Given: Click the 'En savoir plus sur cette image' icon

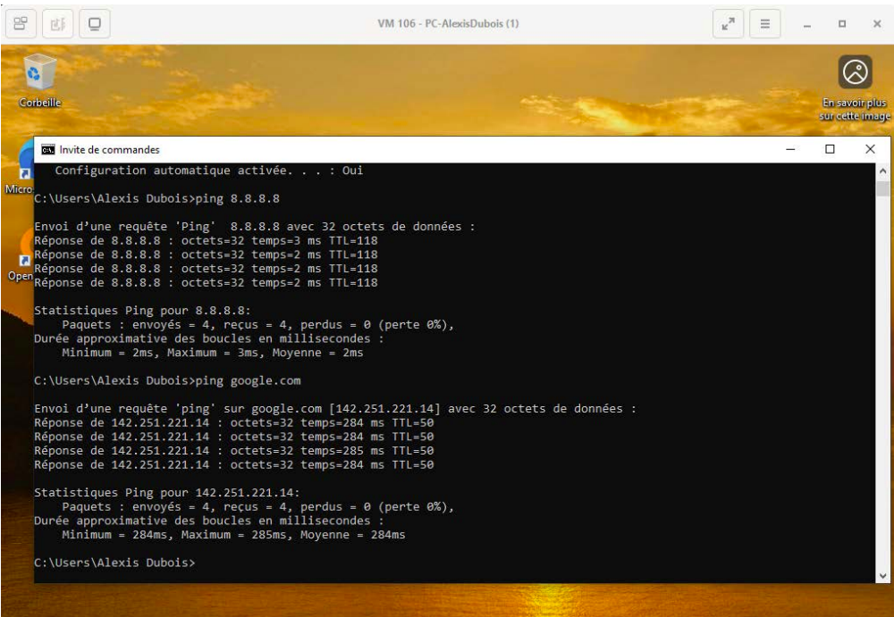Looking at the screenshot, I should coord(855,88).
